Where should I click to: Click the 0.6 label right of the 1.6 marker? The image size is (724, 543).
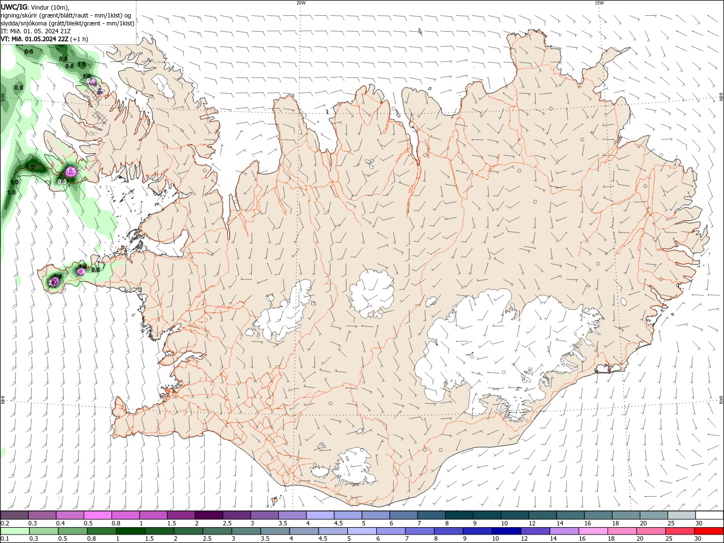click(96, 270)
